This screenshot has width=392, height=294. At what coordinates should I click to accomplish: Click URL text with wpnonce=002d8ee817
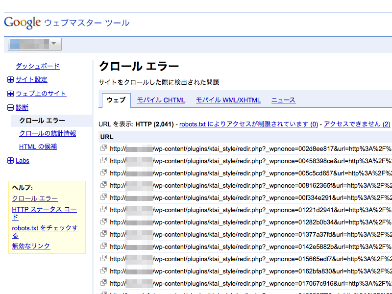251,149
